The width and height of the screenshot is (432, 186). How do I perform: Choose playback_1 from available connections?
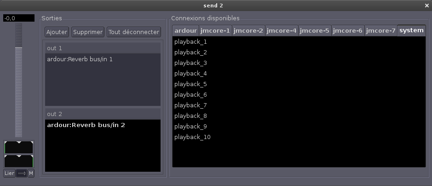tap(190, 41)
